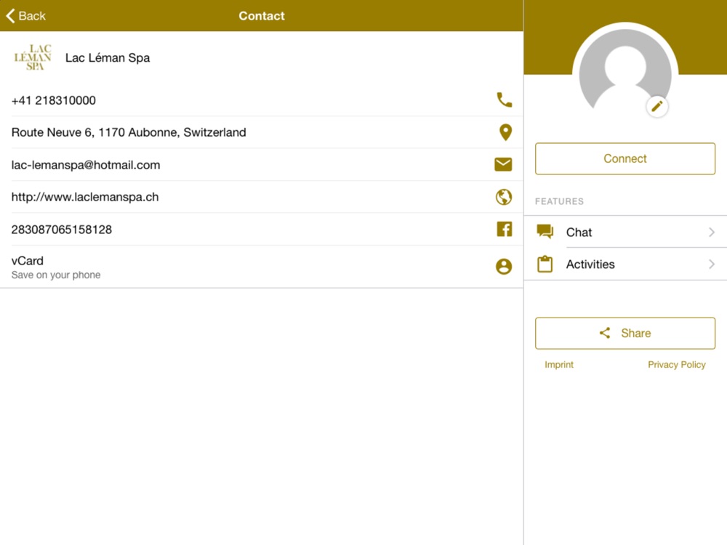Viewport: 727px width, 545px height.
Task: Open the Activities feature
Action: [x=625, y=265]
